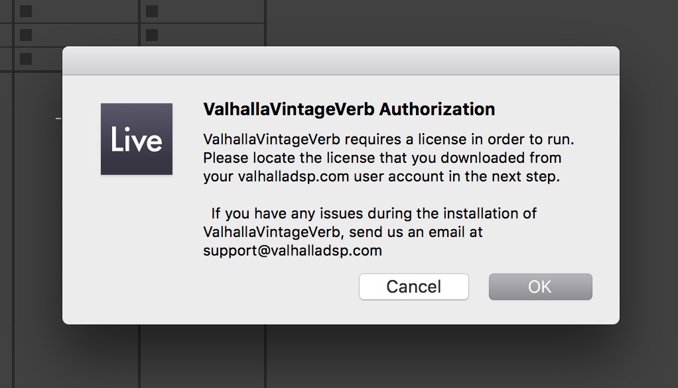
Task: Click the "requires a license" message line
Action: click(x=388, y=140)
